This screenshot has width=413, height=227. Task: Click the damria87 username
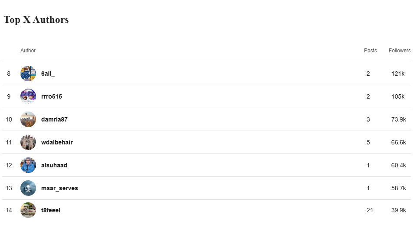tap(54, 119)
